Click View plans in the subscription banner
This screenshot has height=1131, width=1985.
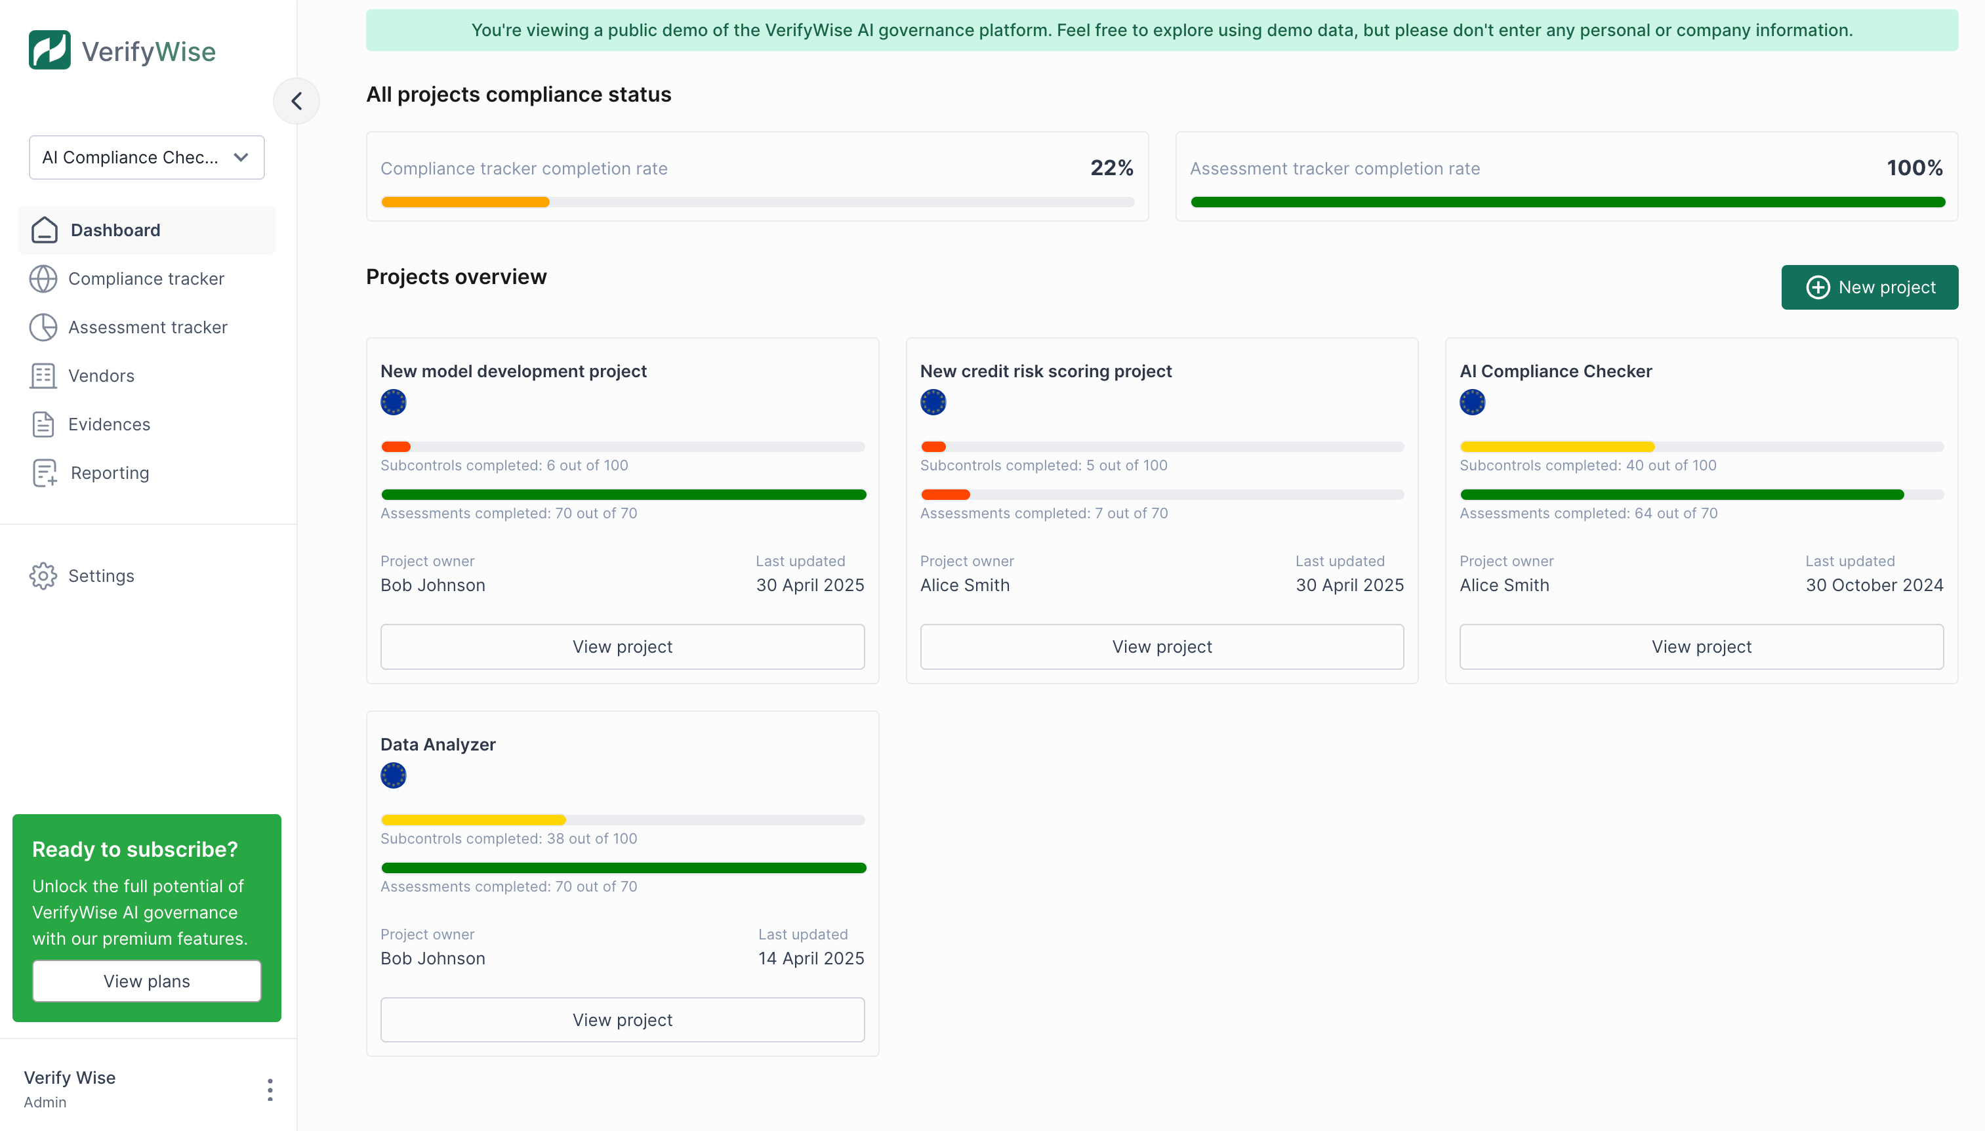pyautogui.click(x=146, y=980)
